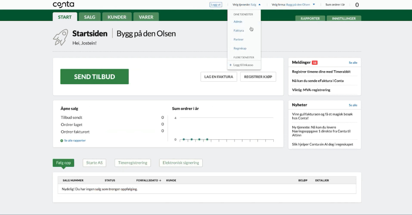This screenshot has height=215, width=412.
Task: Click the plus icon beside Legg til Inkasso
Action: 231,65
